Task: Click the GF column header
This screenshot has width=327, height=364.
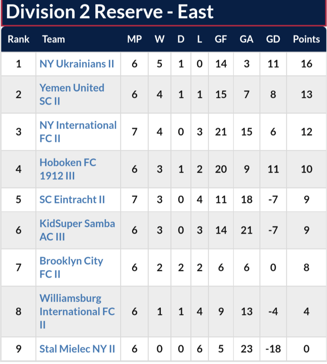Action: (221, 39)
